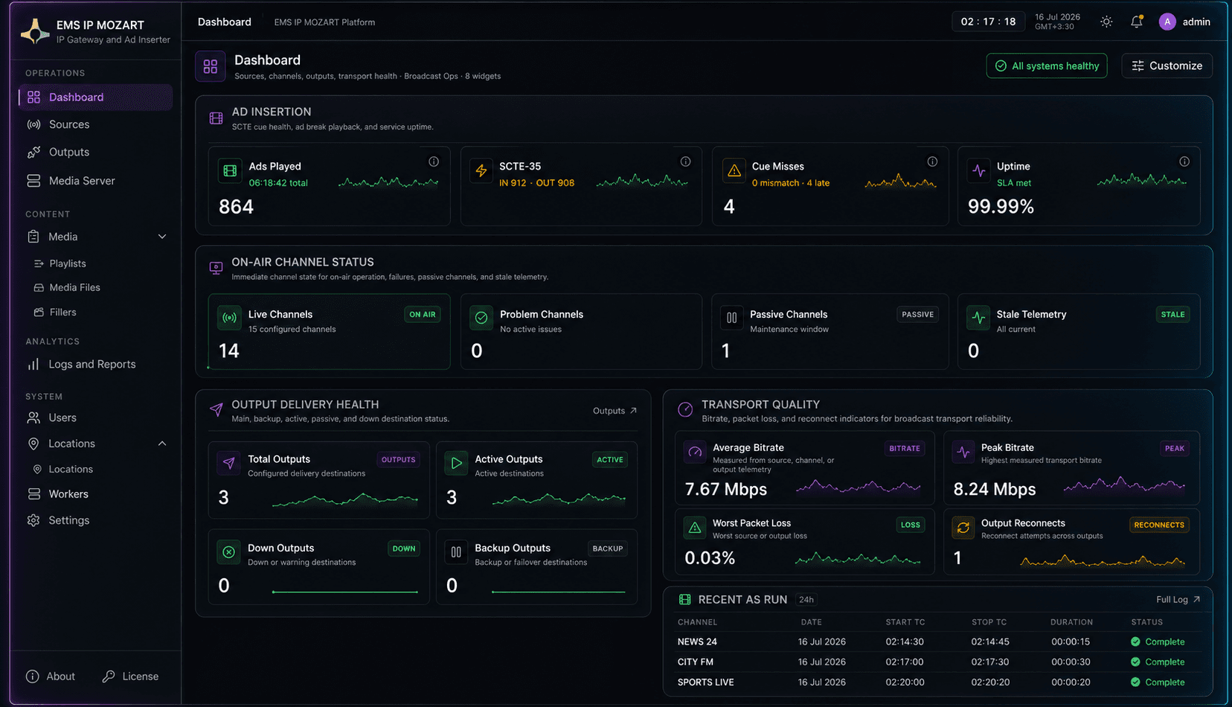
Task: Click the Uptime info icon
Action: tap(1184, 161)
